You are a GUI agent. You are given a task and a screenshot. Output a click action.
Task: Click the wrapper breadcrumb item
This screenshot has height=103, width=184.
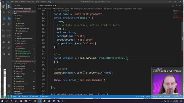point(138,9)
